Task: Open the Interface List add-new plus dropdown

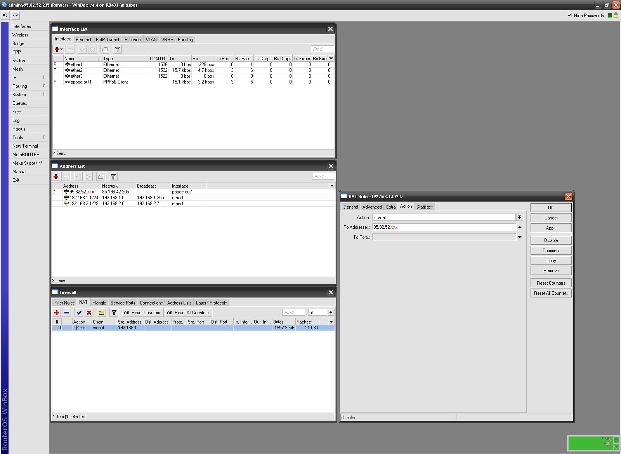Action: click(x=59, y=49)
